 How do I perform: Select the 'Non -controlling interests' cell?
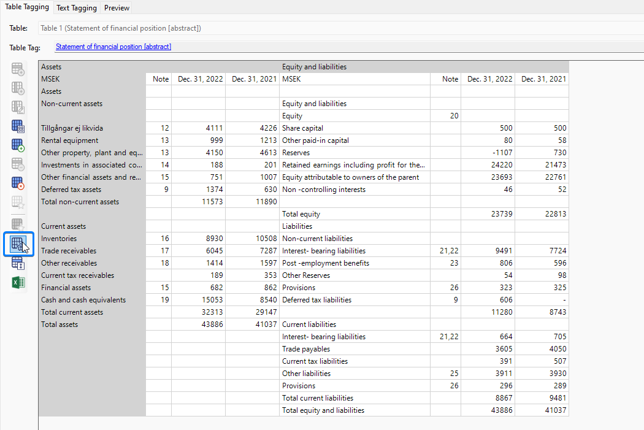point(355,190)
